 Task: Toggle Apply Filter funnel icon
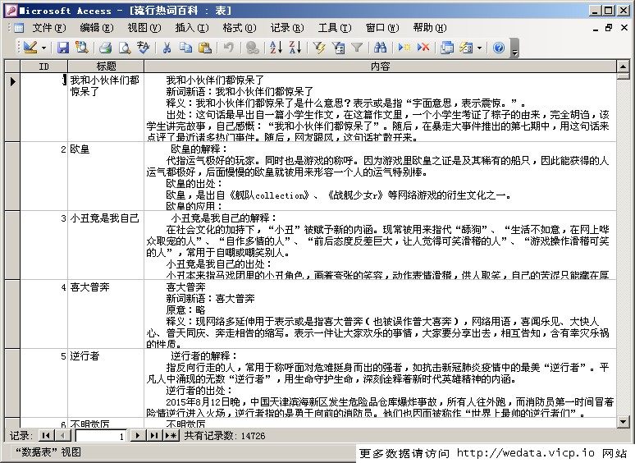pos(357,48)
